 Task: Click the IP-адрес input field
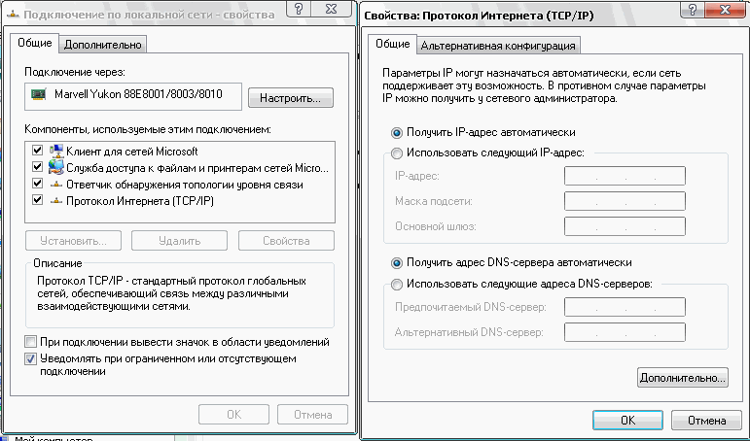tap(625, 176)
